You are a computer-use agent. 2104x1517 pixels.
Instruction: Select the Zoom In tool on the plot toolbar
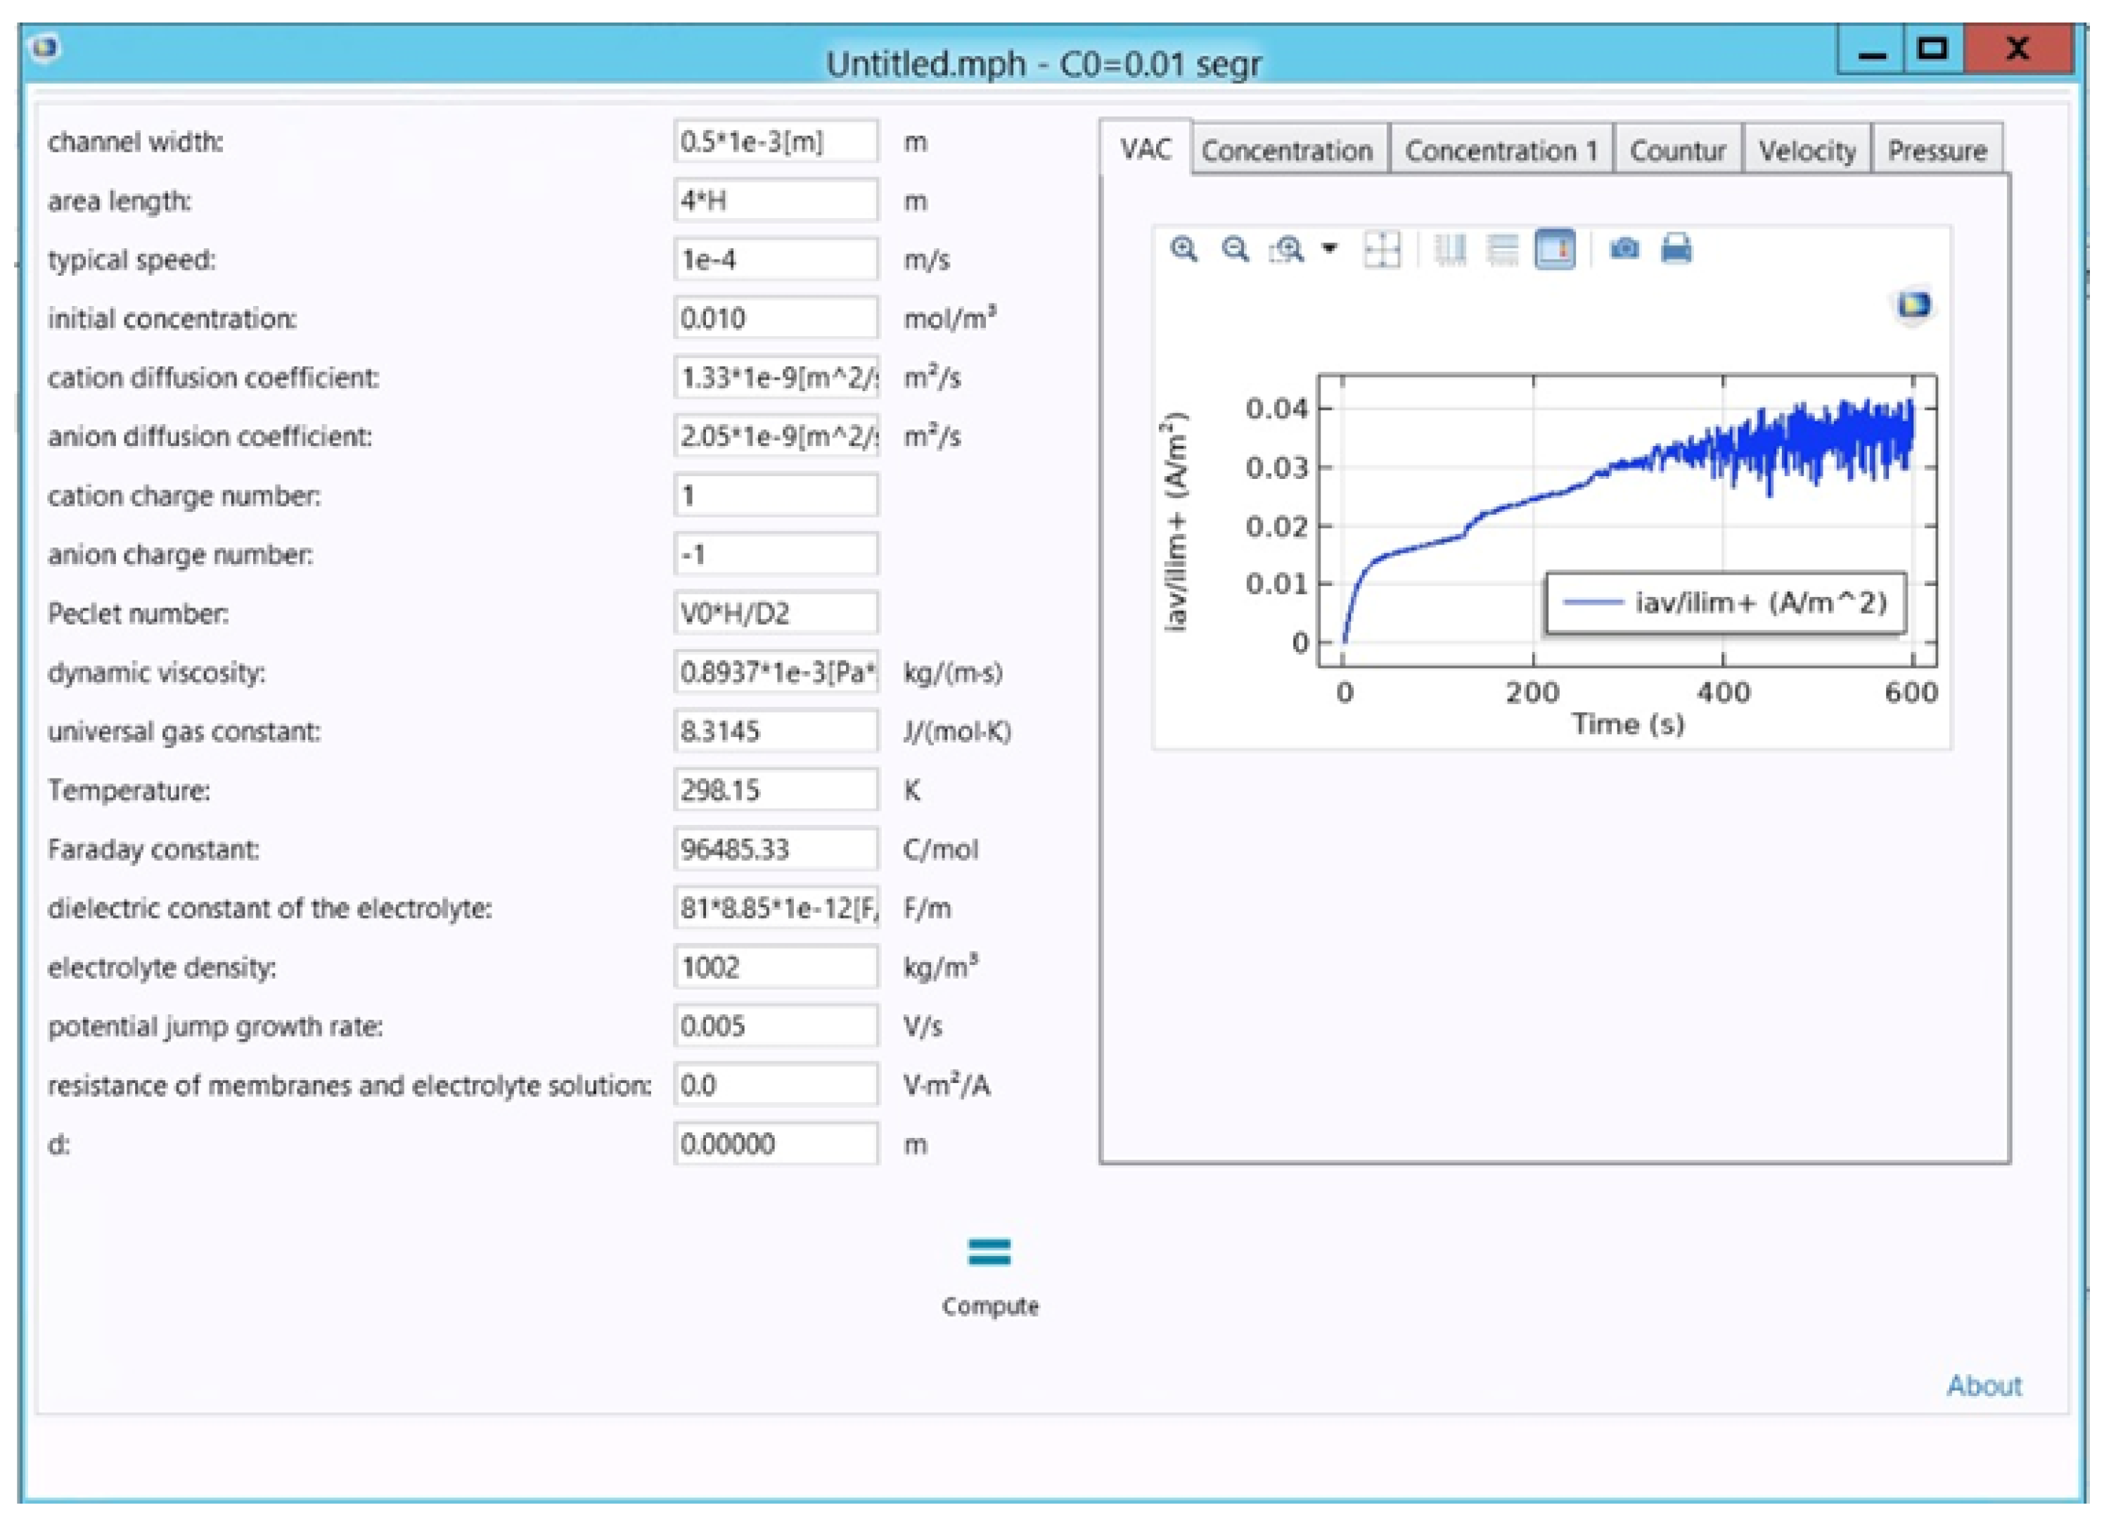click(x=1183, y=250)
